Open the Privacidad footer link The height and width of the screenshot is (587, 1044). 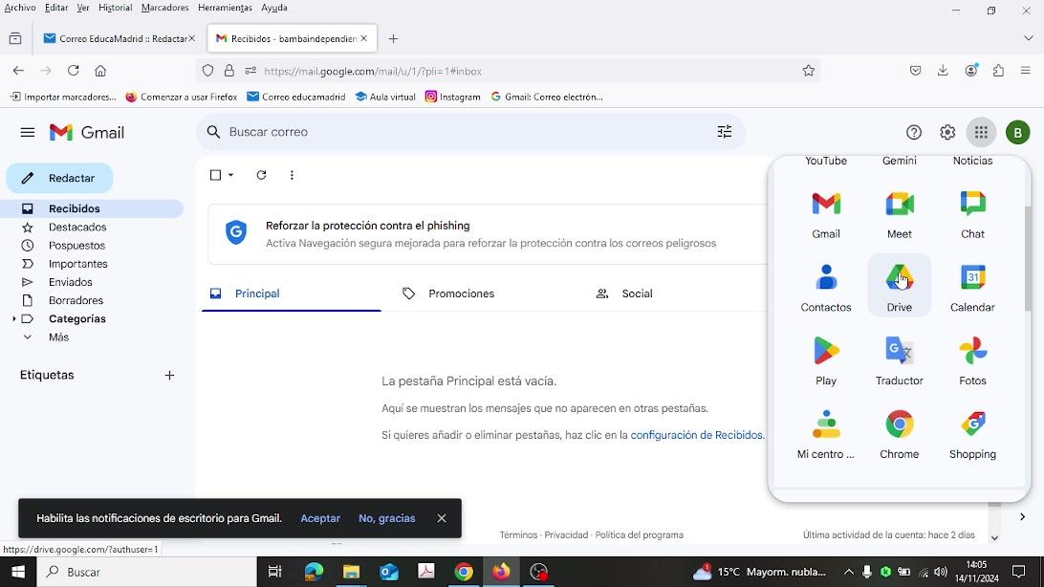(x=566, y=535)
